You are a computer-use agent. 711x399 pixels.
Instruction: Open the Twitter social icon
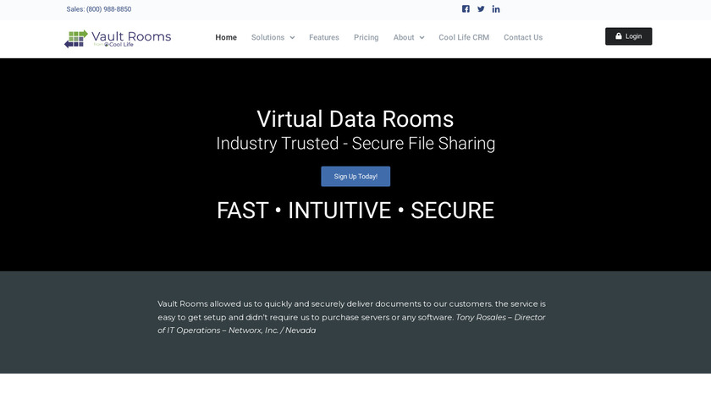tap(481, 9)
